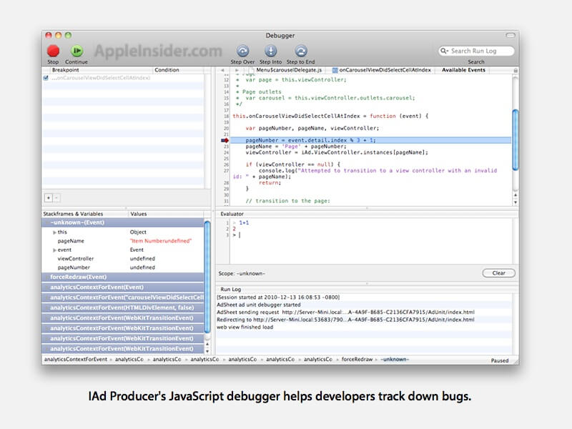Select analyticsContextForEvent(HTMLDivElement, false) stack frame

(x=123, y=307)
